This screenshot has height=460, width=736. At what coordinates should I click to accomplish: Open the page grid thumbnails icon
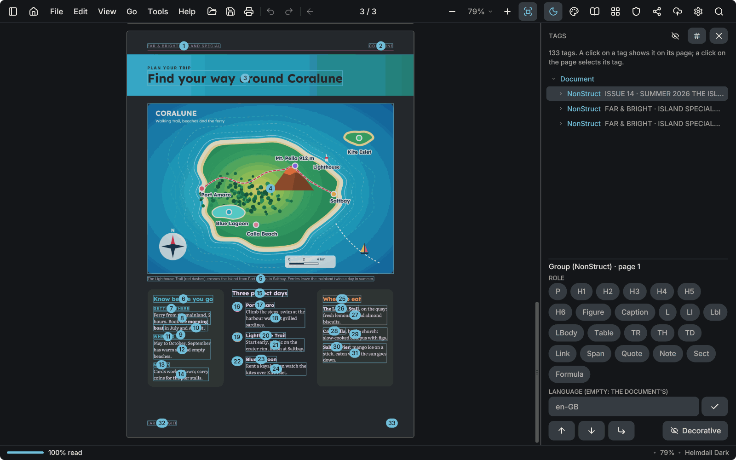coord(615,11)
